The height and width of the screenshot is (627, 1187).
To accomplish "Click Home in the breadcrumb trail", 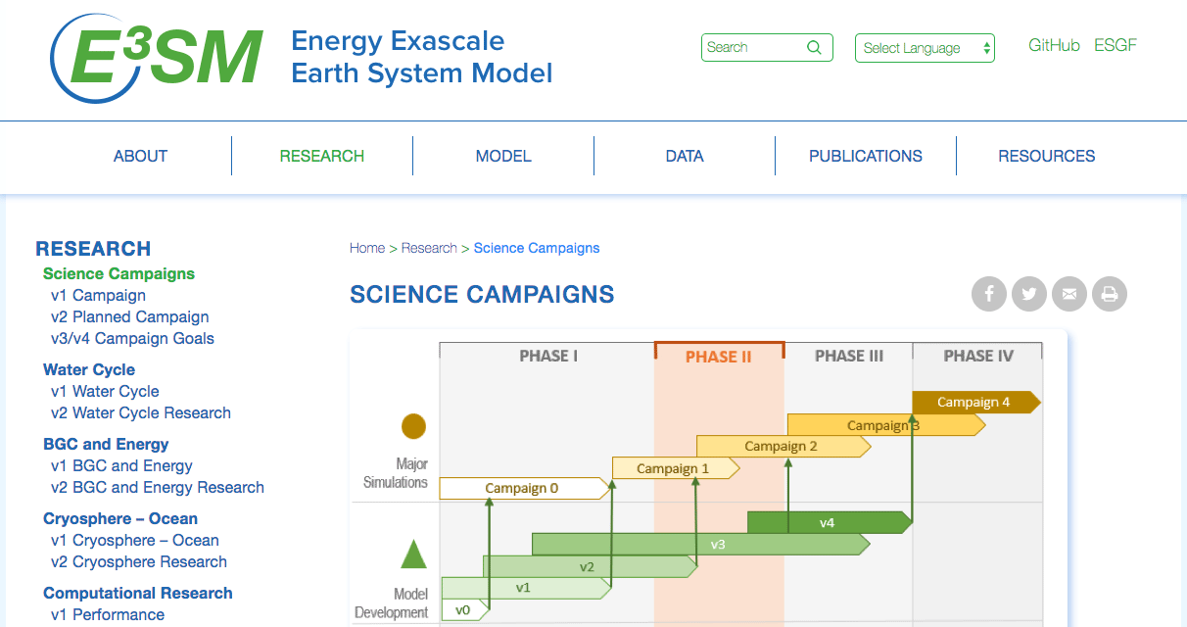I will [x=367, y=248].
